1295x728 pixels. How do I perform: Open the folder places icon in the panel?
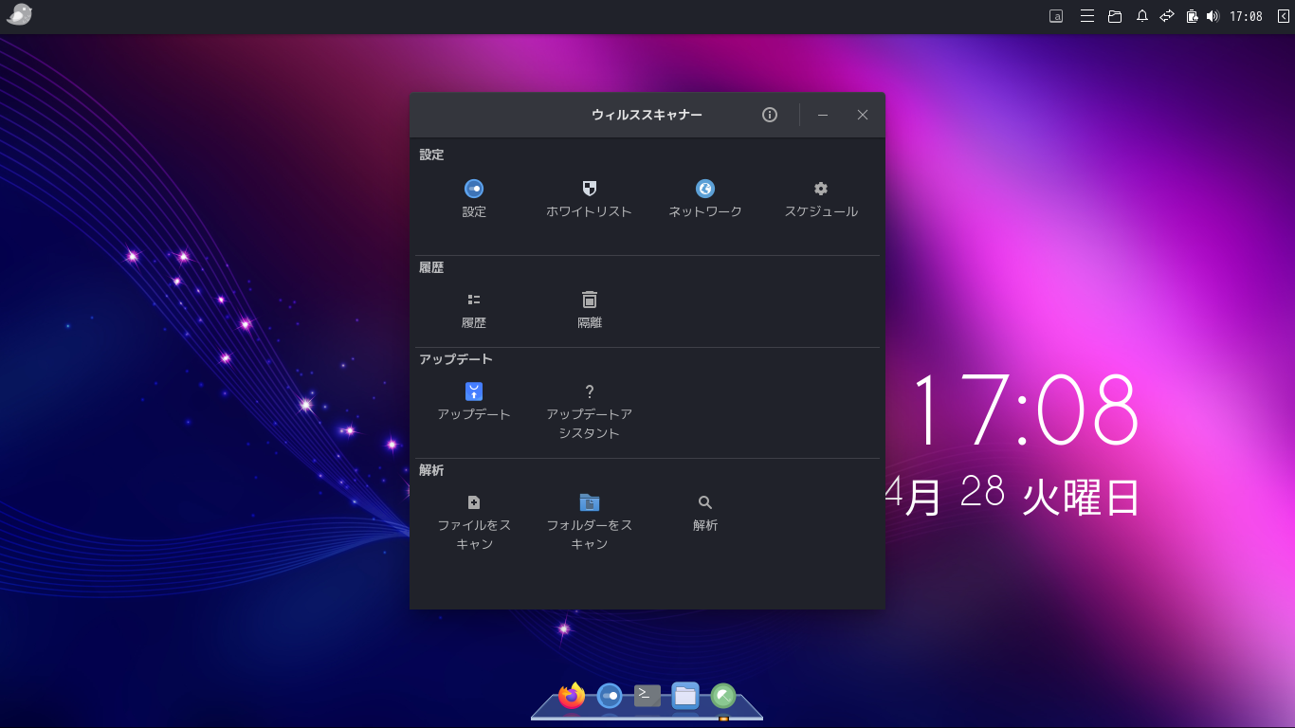click(1115, 16)
